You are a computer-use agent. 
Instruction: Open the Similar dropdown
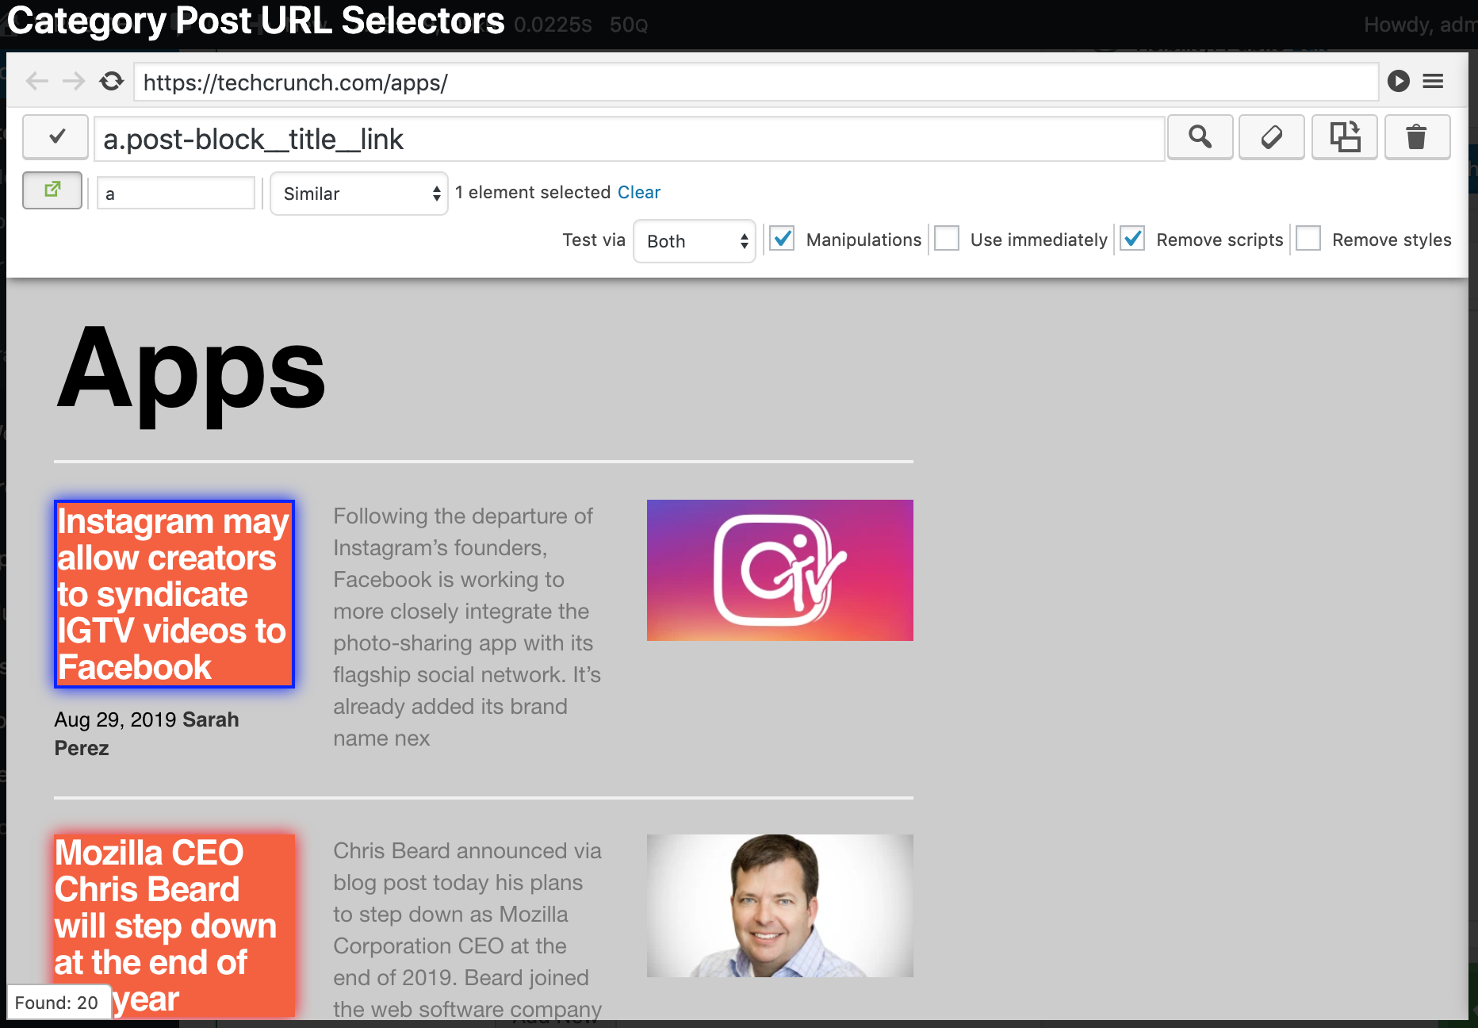click(x=359, y=194)
